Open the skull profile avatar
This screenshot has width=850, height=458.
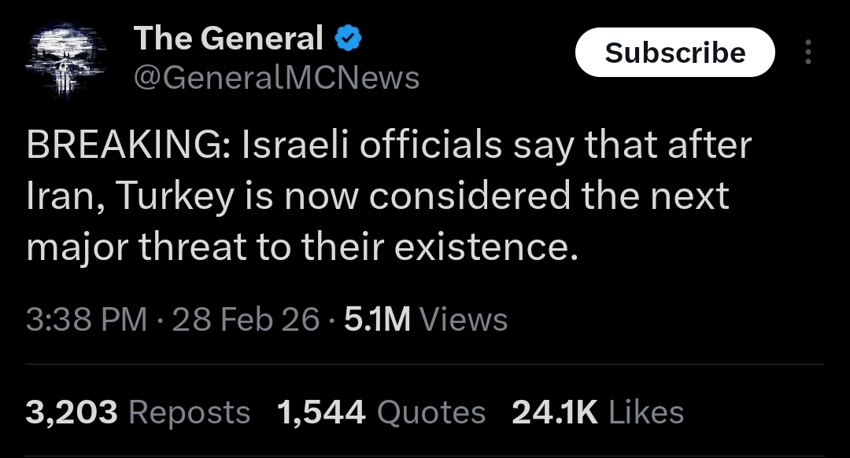66,60
